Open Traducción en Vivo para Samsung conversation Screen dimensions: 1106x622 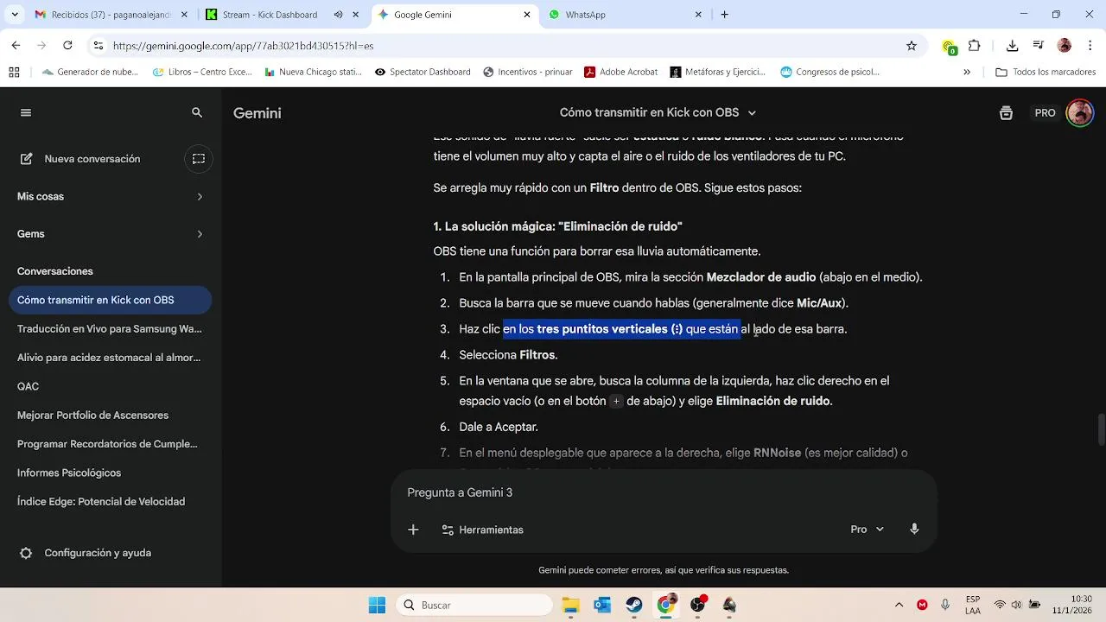click(x=110, y=329)
